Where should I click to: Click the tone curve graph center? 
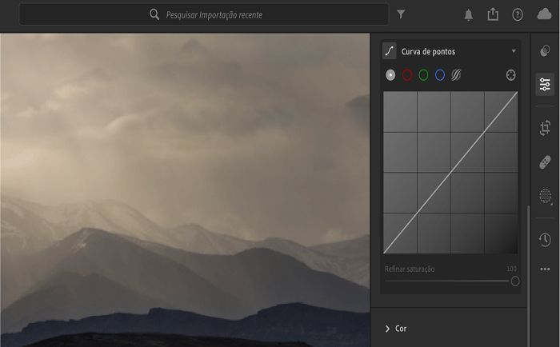click(450, 173)
